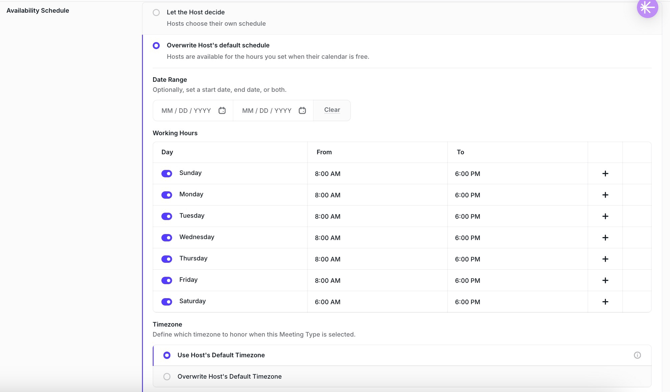Click the Availability Schedule section label
The width and height of the screenshot is (670, 392).
pos(38,11)
